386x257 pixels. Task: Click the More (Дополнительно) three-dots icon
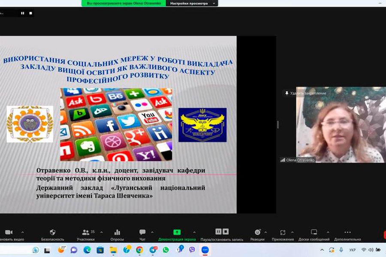[347, 232]
